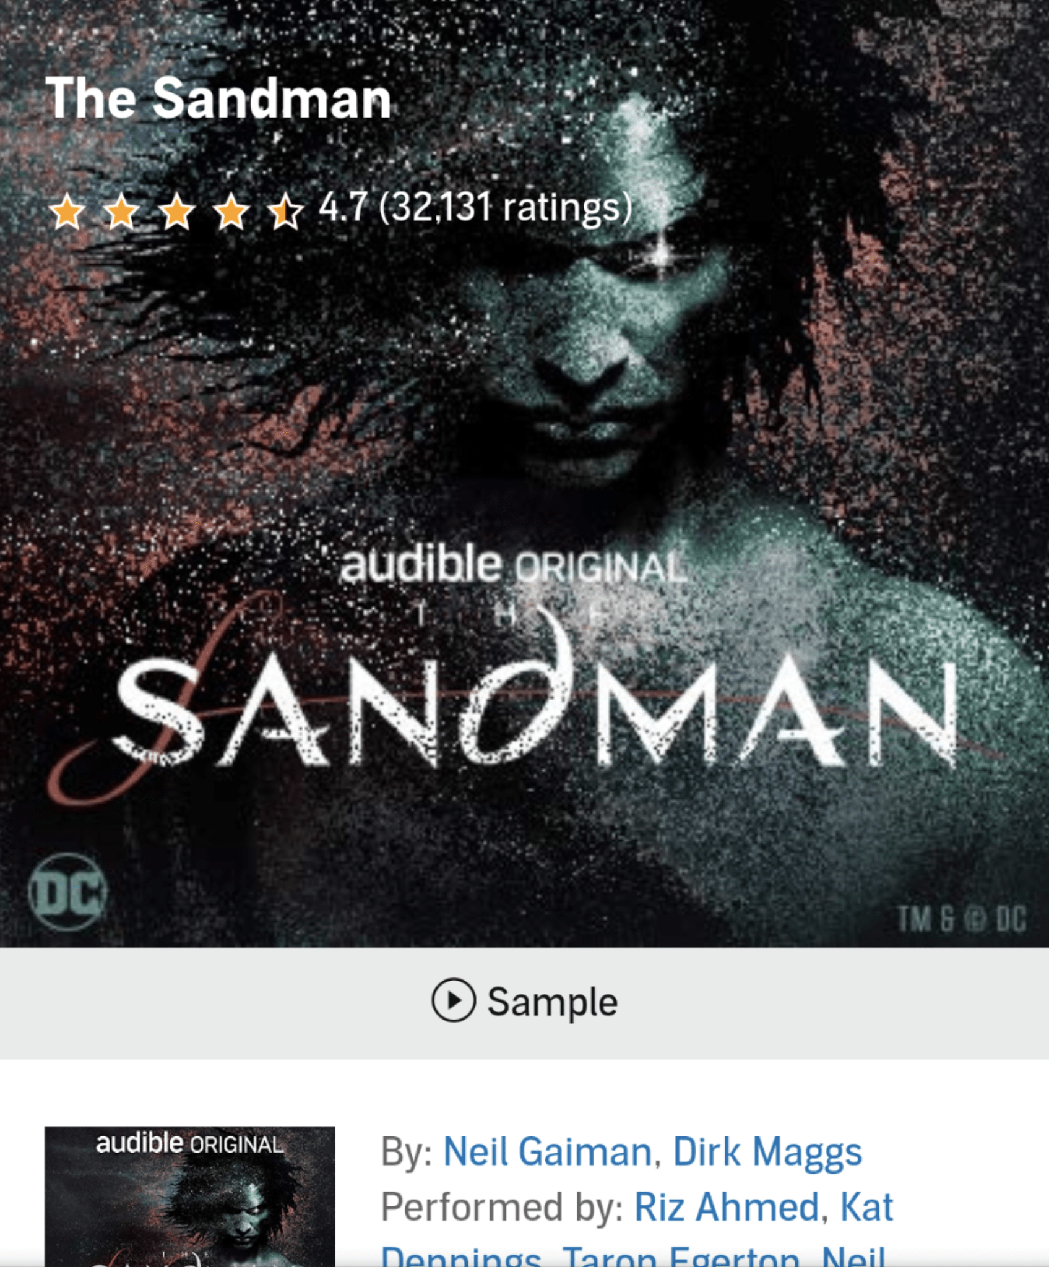Click the small Sandman cover thumbnail

[189, 1196]
